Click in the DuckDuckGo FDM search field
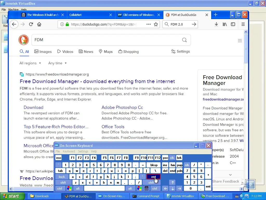The height and width of the screenshot is (200, 266). click(106, 40)
